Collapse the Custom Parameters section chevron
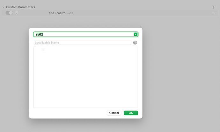The image size is (220, 132). click(4, 7)
